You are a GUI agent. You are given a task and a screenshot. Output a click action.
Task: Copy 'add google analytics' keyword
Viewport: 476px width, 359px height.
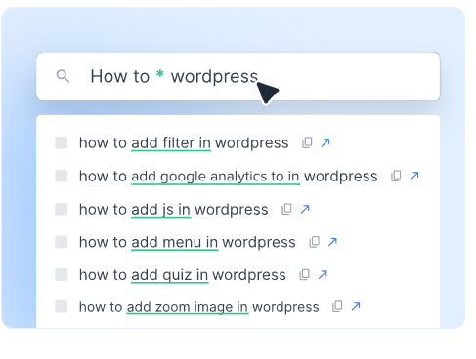coord(396,176)
